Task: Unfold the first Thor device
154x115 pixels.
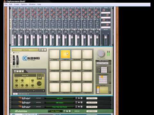Action: click(x=11, y=98)
